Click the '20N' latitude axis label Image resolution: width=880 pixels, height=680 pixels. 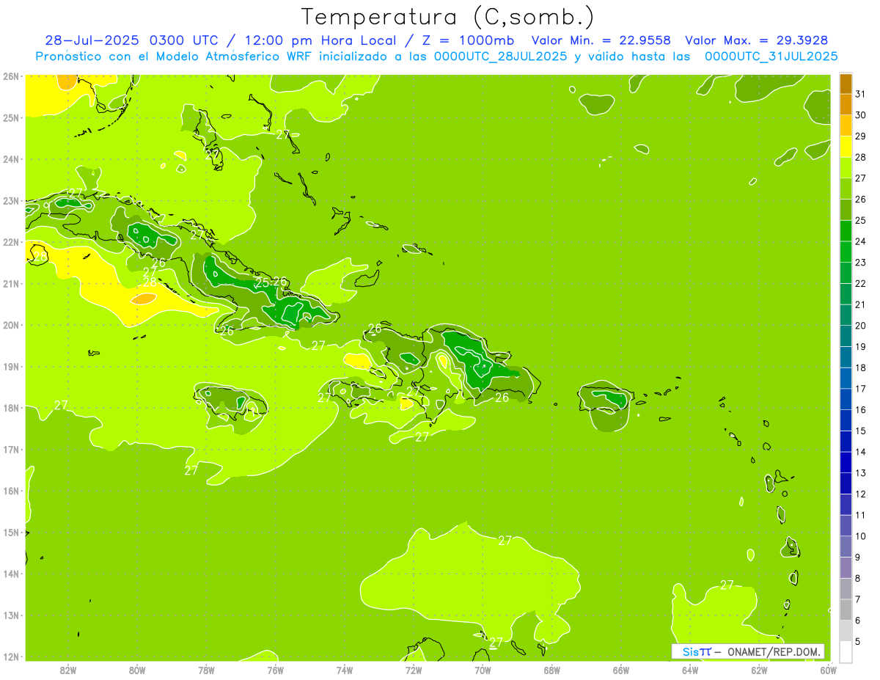pyautogui.click(x=10, y=325)
